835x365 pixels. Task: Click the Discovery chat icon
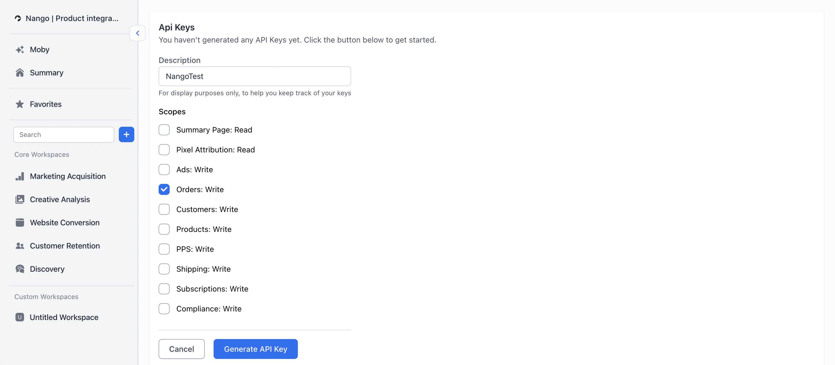click(x=20, y=269)
